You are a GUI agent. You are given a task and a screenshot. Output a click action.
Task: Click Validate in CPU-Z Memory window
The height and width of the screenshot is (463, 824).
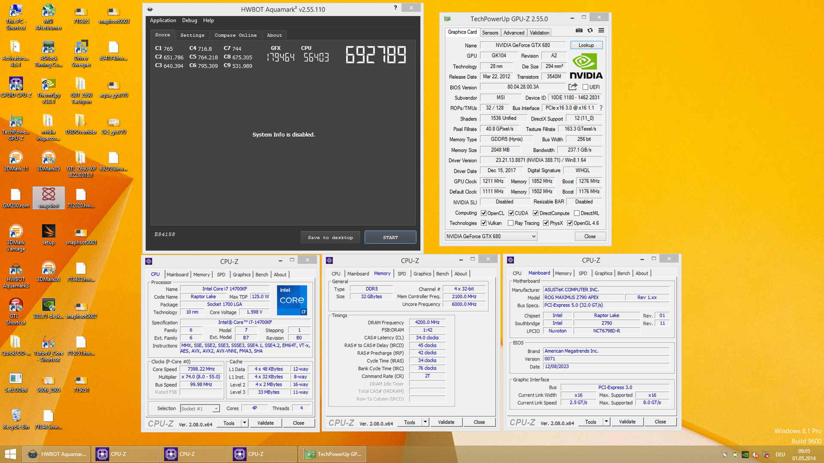446,422
